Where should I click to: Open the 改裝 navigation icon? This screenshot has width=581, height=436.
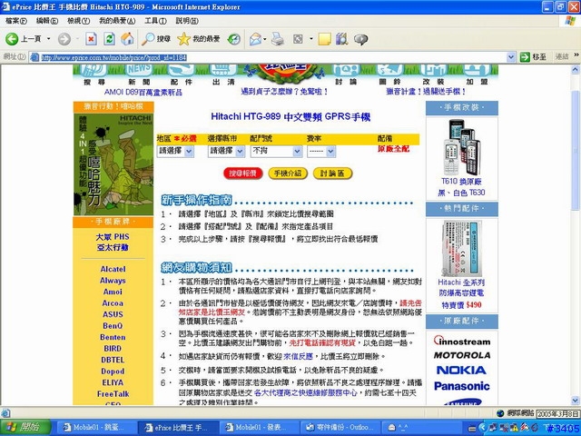point(433,74)
